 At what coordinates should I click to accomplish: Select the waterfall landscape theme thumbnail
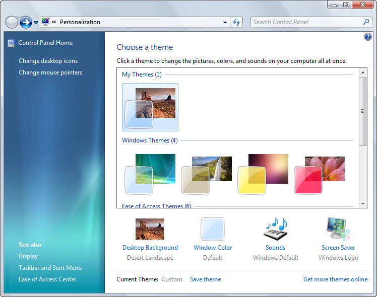click(207, 175)
